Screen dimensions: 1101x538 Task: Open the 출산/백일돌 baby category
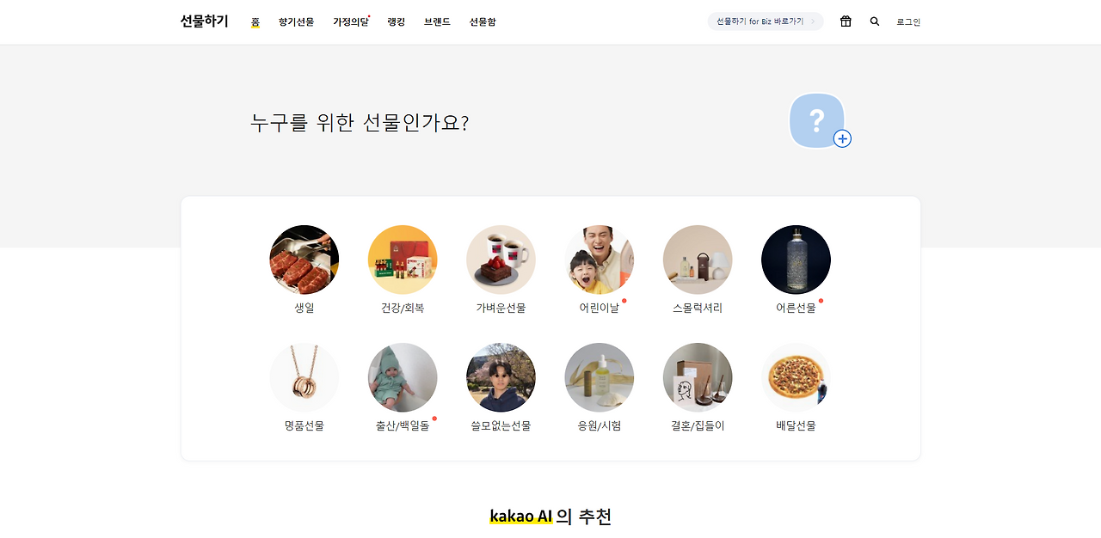point(403,377)
